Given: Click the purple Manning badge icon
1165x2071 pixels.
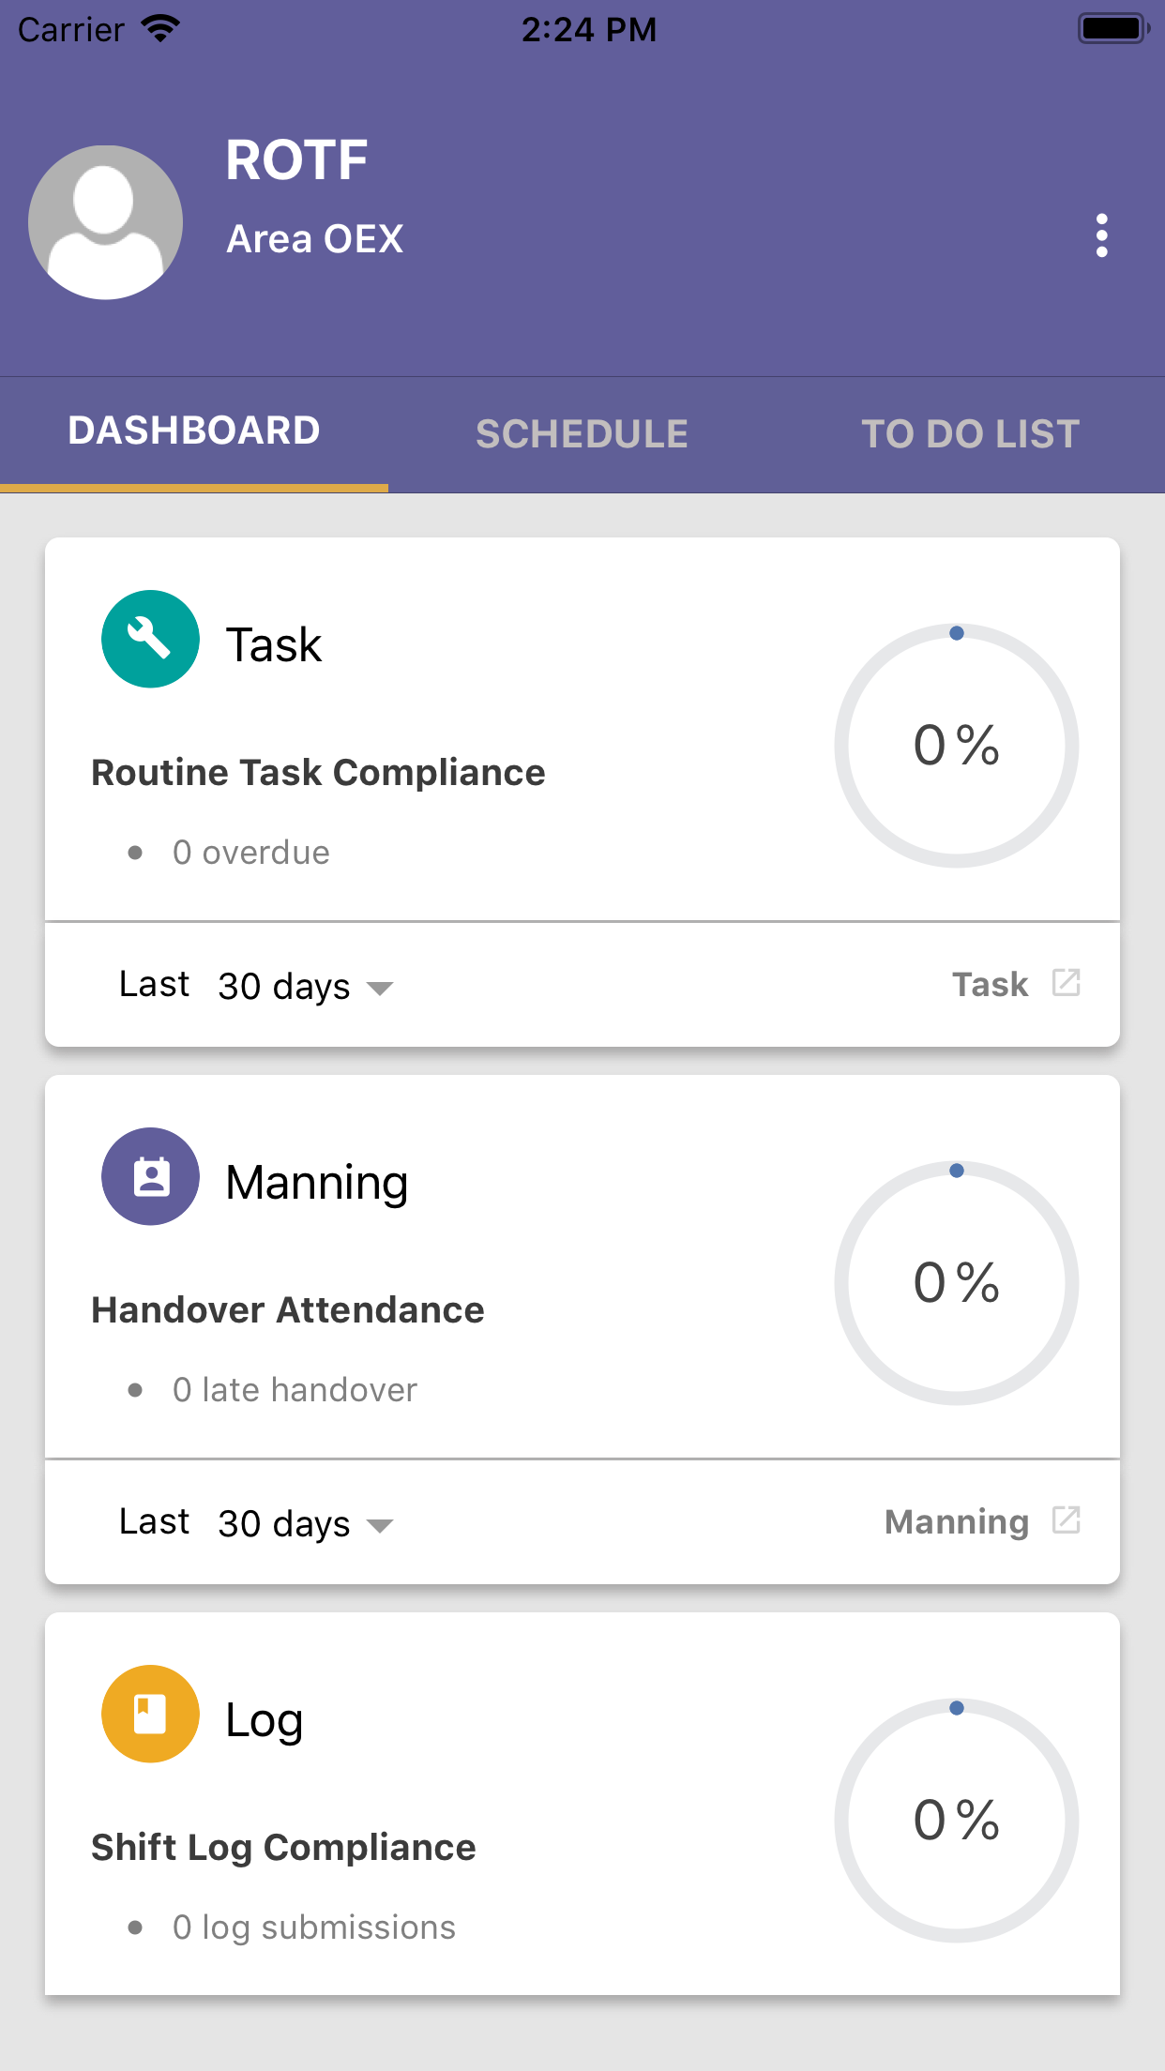Looking at the screenshot, I should coord(150,1176).
